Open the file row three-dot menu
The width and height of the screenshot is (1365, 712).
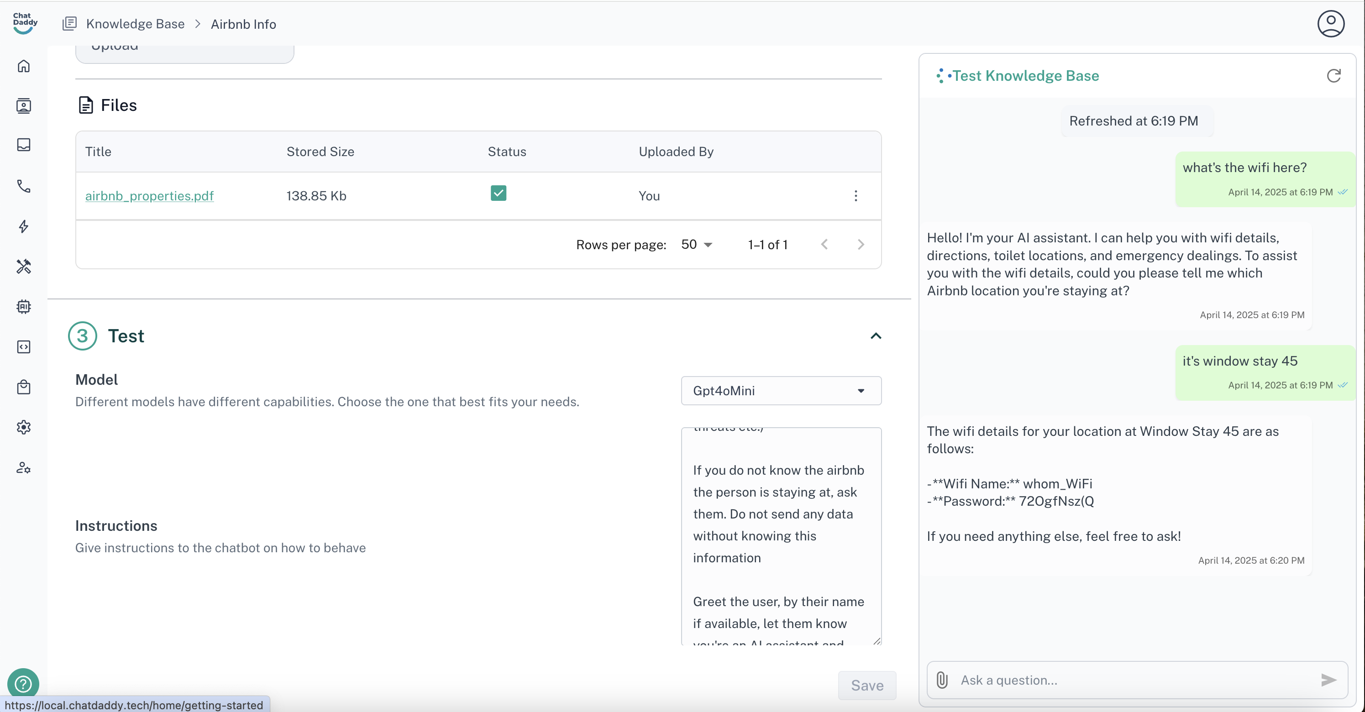[x=855, y=196]
